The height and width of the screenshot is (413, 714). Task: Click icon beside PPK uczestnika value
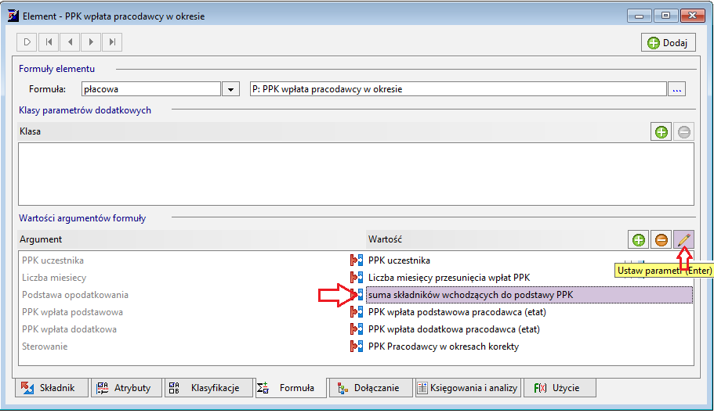coord(357,260)
